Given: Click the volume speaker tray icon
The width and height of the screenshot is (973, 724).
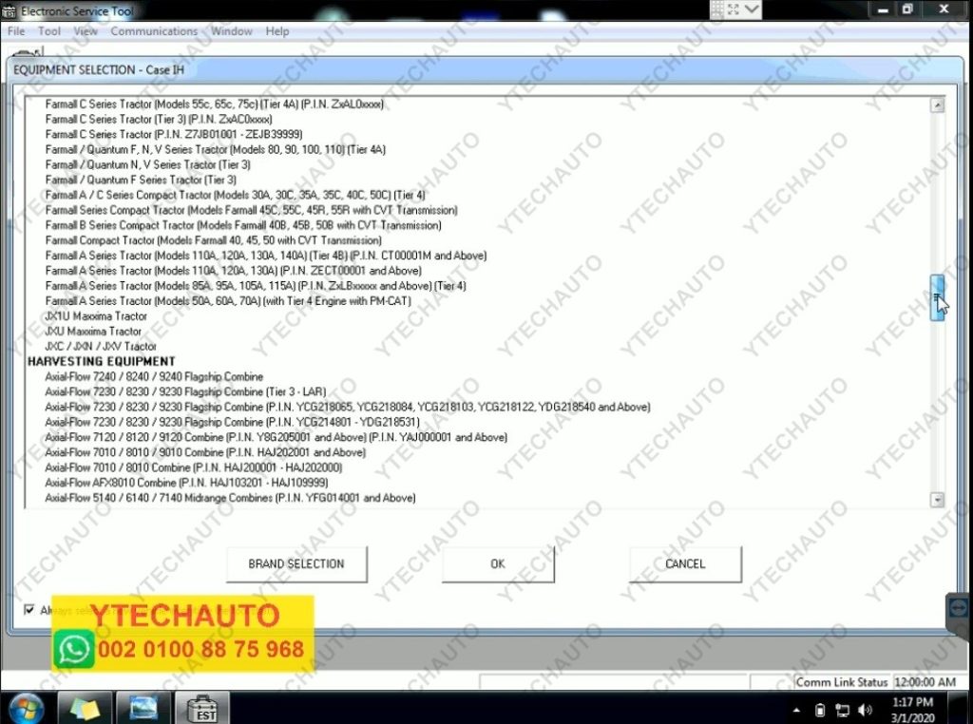Looking at the screenshot, I should pos(865,711).
